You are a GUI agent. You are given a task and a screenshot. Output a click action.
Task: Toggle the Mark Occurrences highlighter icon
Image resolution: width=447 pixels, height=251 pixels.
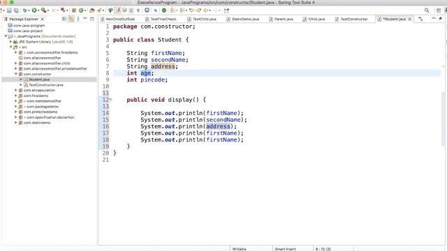click(117, 10)
